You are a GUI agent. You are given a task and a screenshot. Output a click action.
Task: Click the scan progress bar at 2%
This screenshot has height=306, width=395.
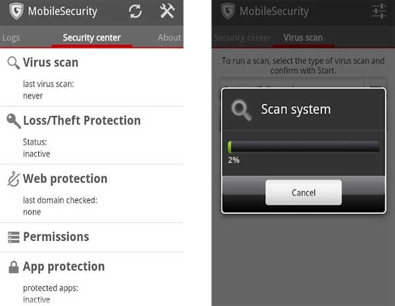click(x=303, y=146)
